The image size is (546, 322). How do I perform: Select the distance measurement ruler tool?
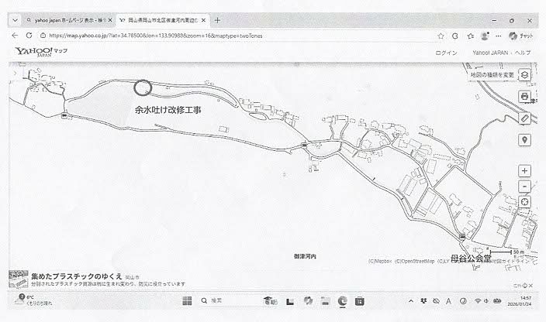tap(525, 118)
